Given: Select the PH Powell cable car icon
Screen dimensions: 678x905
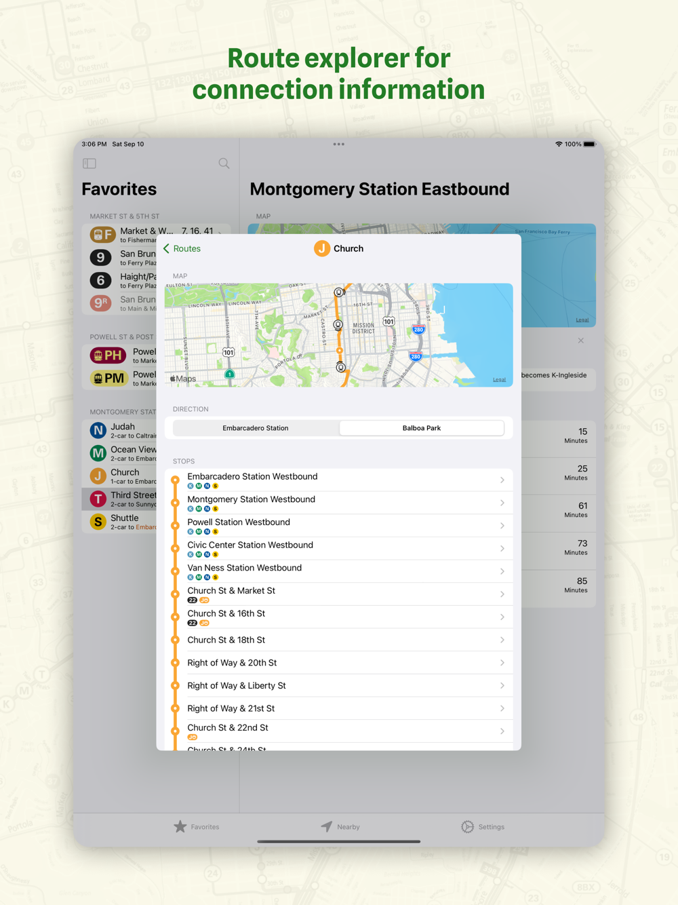Looking at the screenshot, I should tap(108, 355).
